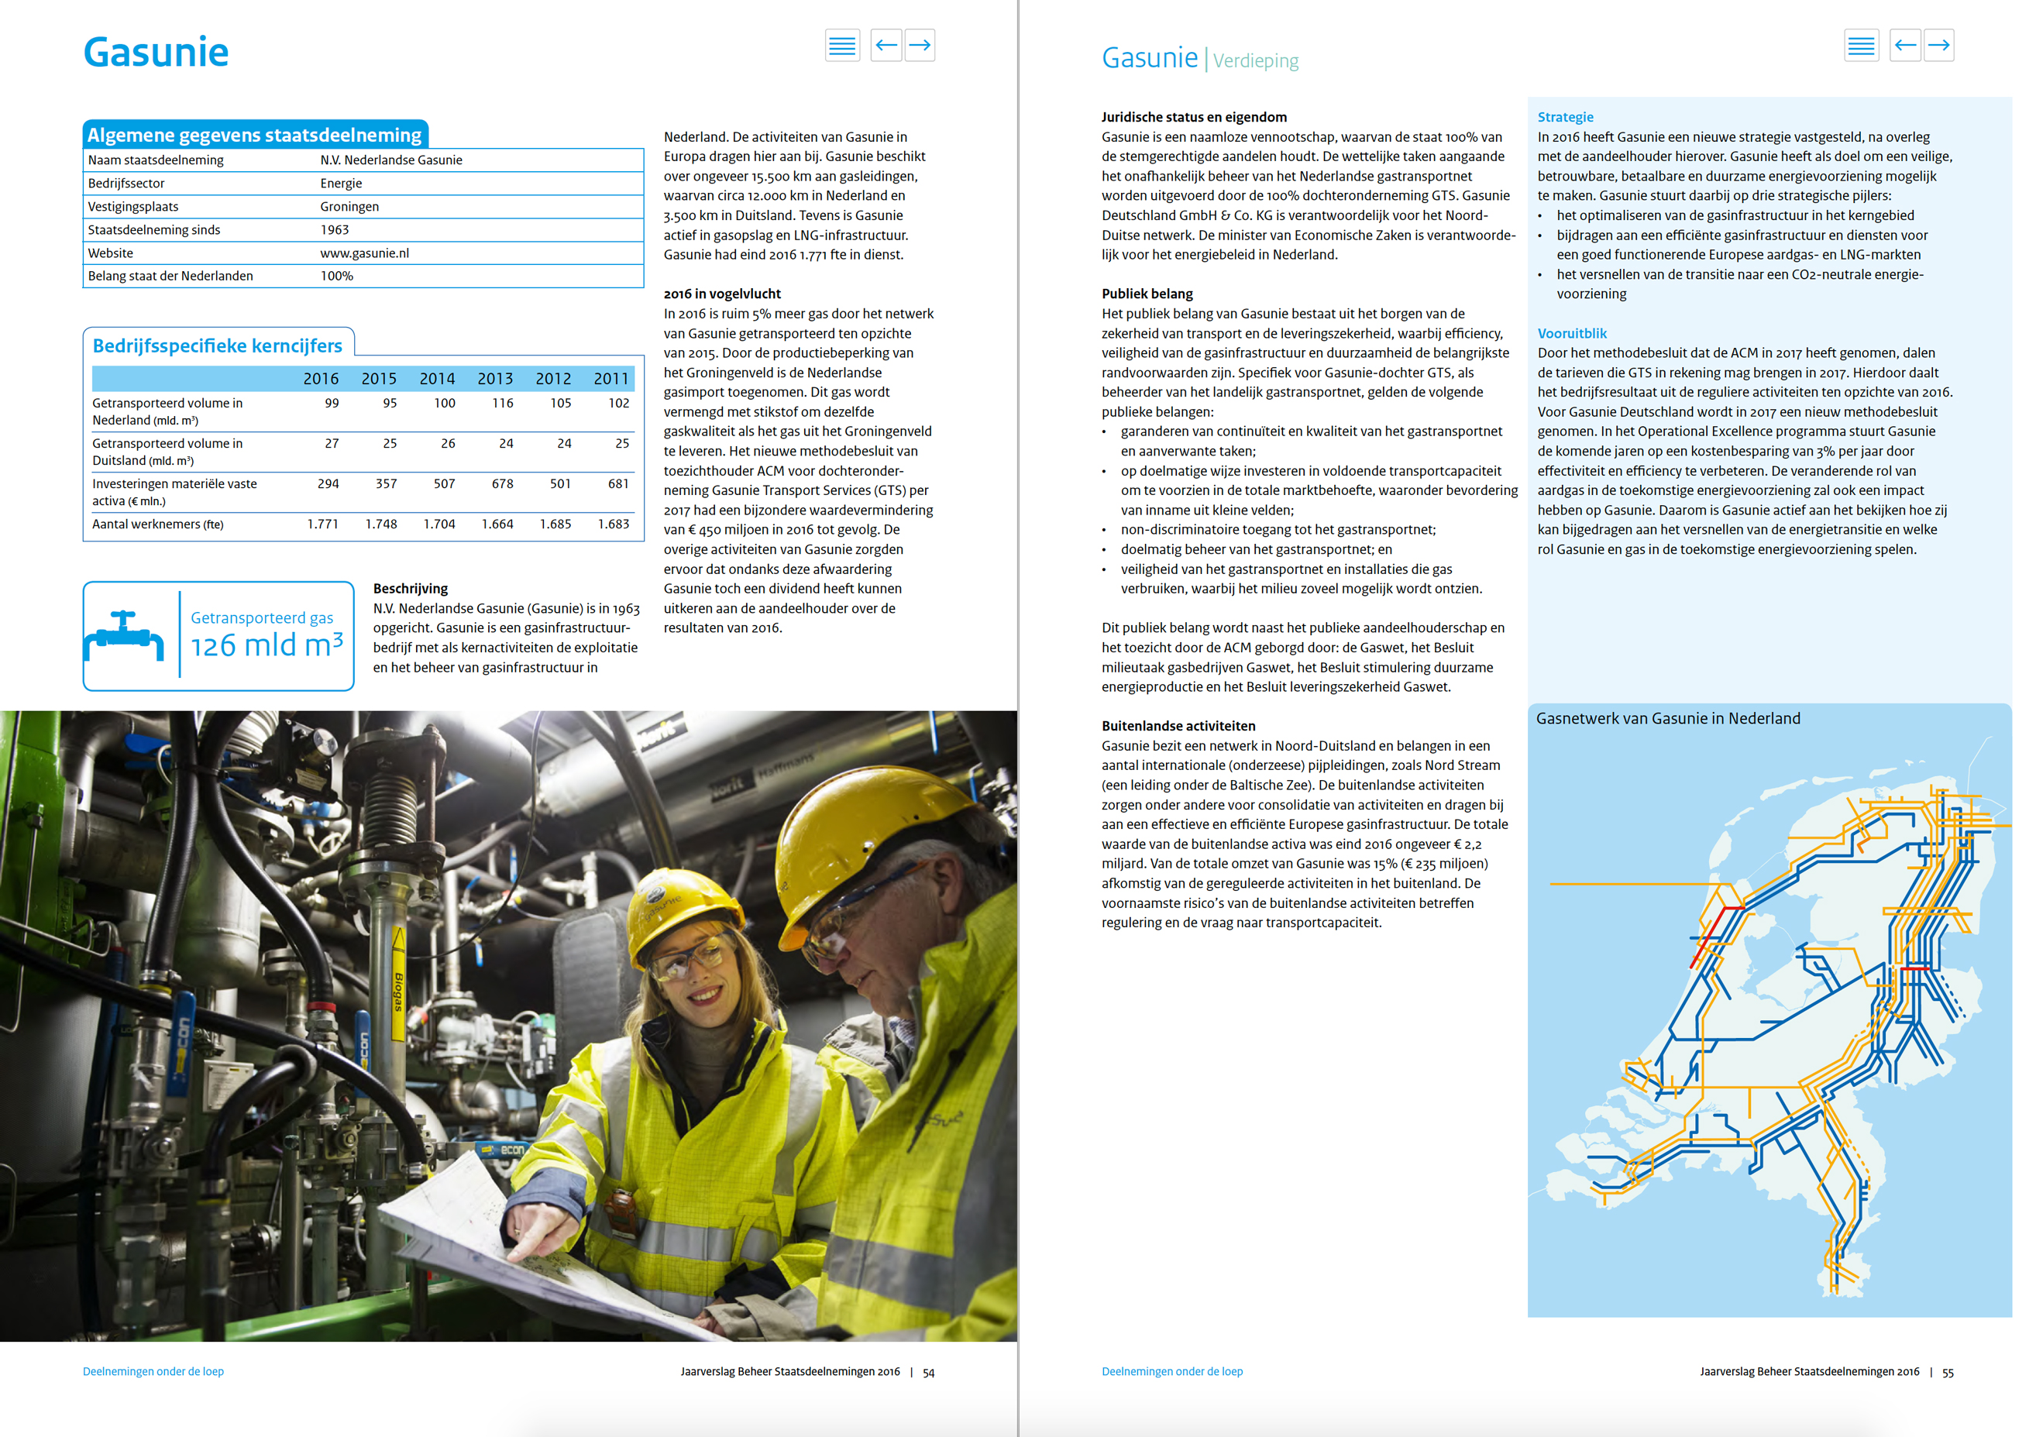The height and width of the screenshot is (1437, 2036).
Task: Click the Gasunie title heading on page 54
Action: 156,51
